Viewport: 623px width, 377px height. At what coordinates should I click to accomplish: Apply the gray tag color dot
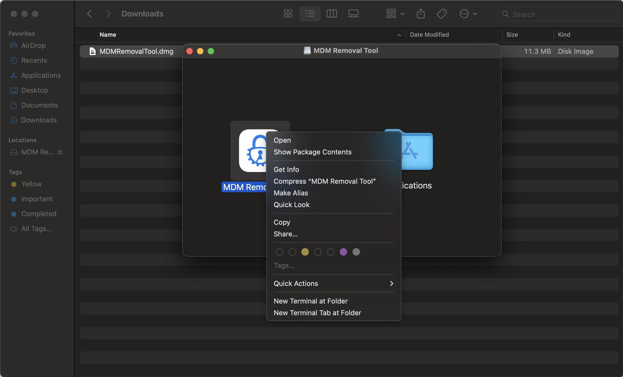coord(356,252)
